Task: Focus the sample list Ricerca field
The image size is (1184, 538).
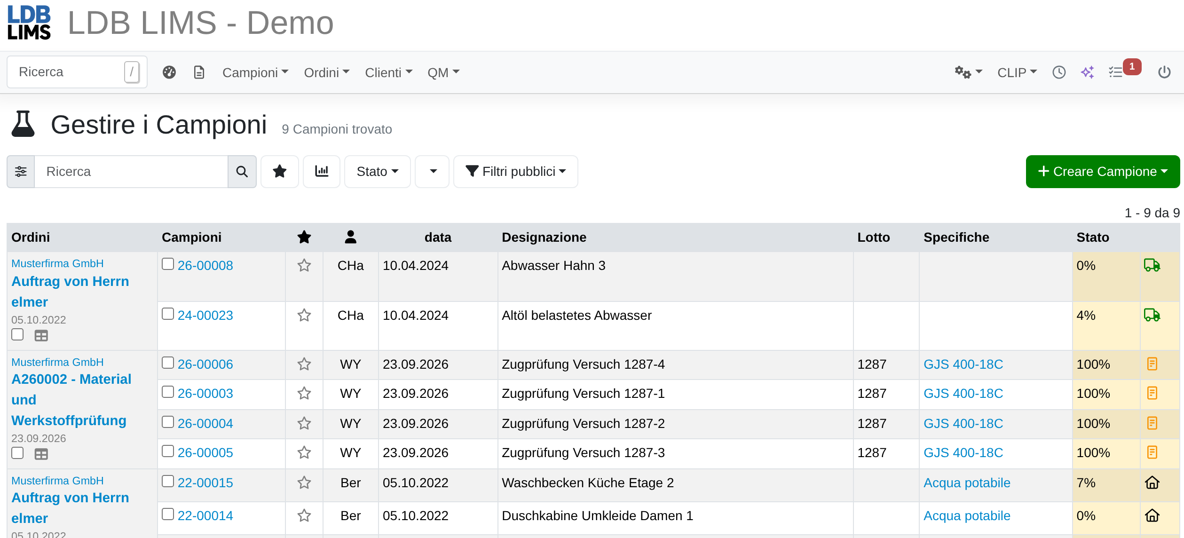Action: coord(131,172)
